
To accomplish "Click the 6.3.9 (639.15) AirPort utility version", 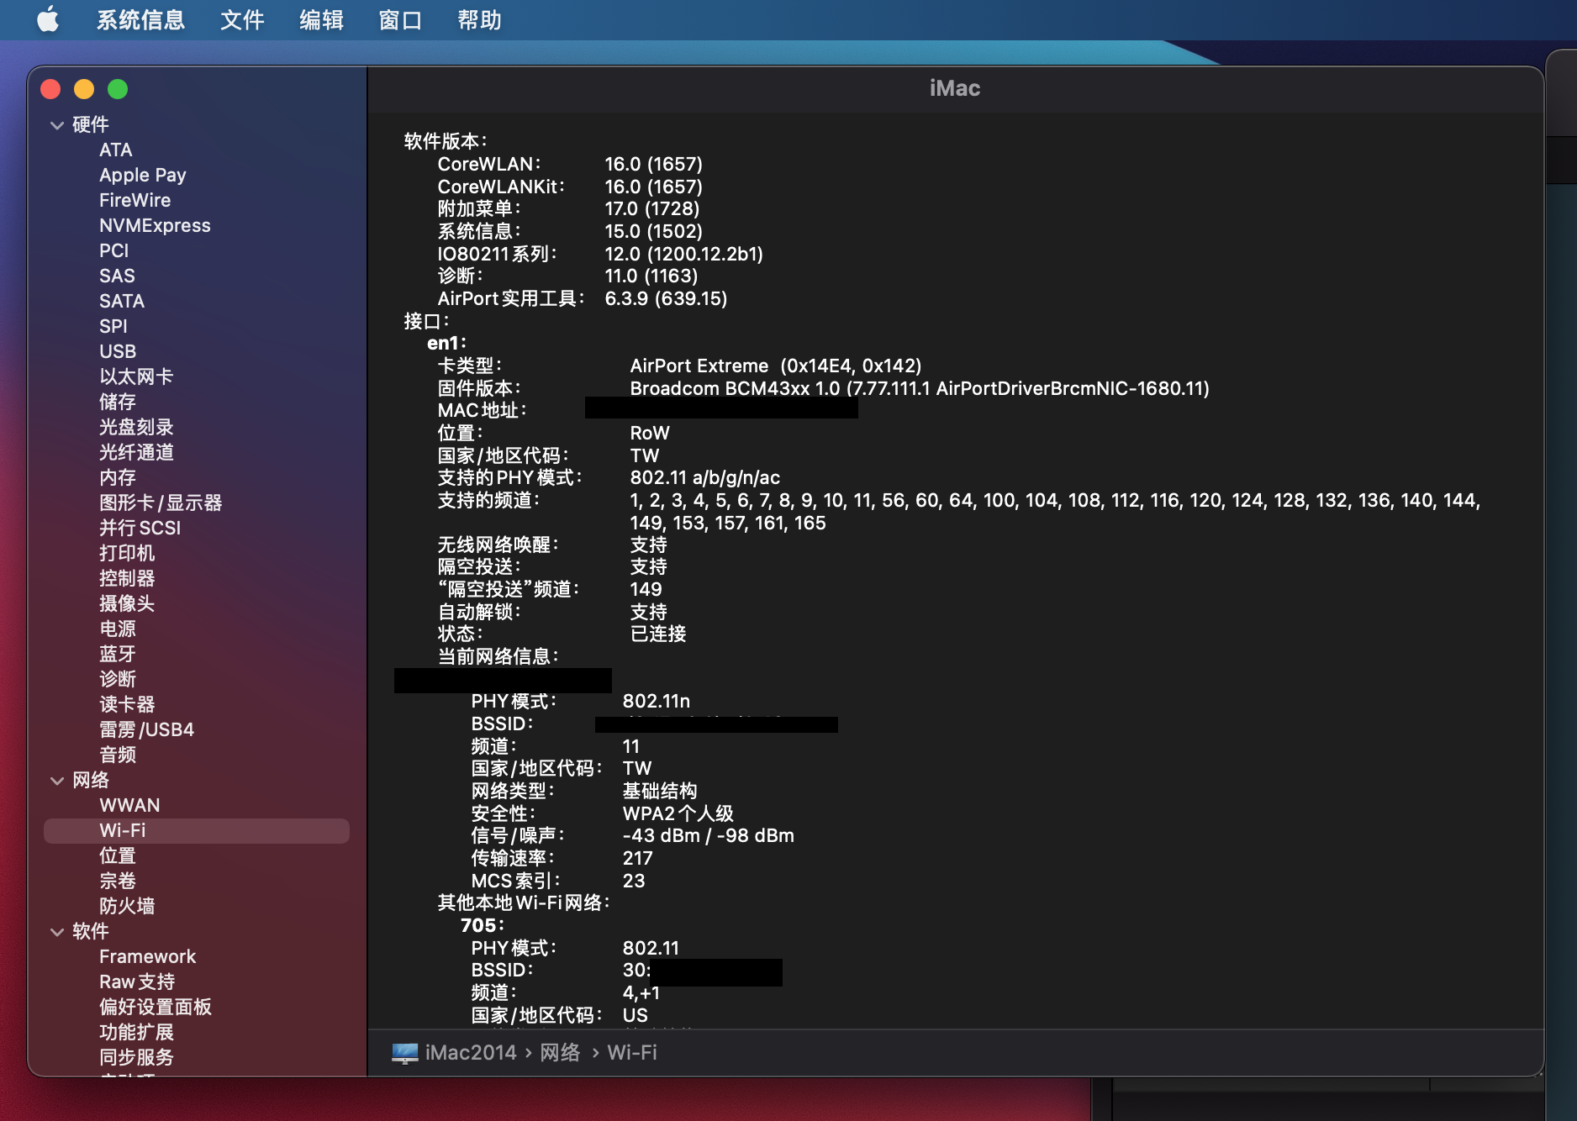I will 666,299.
